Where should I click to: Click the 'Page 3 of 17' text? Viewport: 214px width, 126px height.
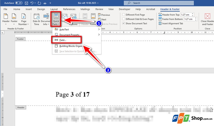click(x=72, y=94)
